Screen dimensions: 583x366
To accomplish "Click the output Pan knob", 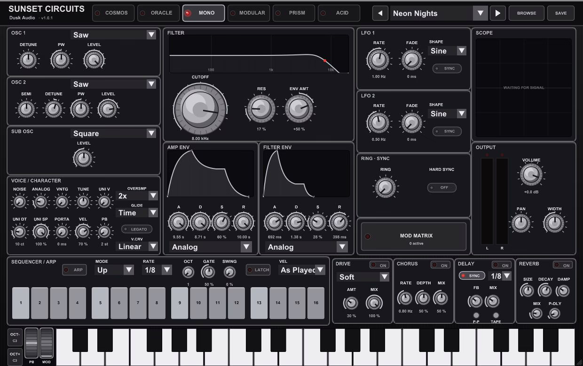I will tap(521, 223).
